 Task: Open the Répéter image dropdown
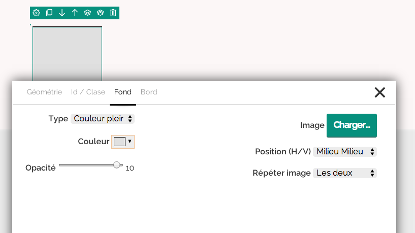[345, 173]
